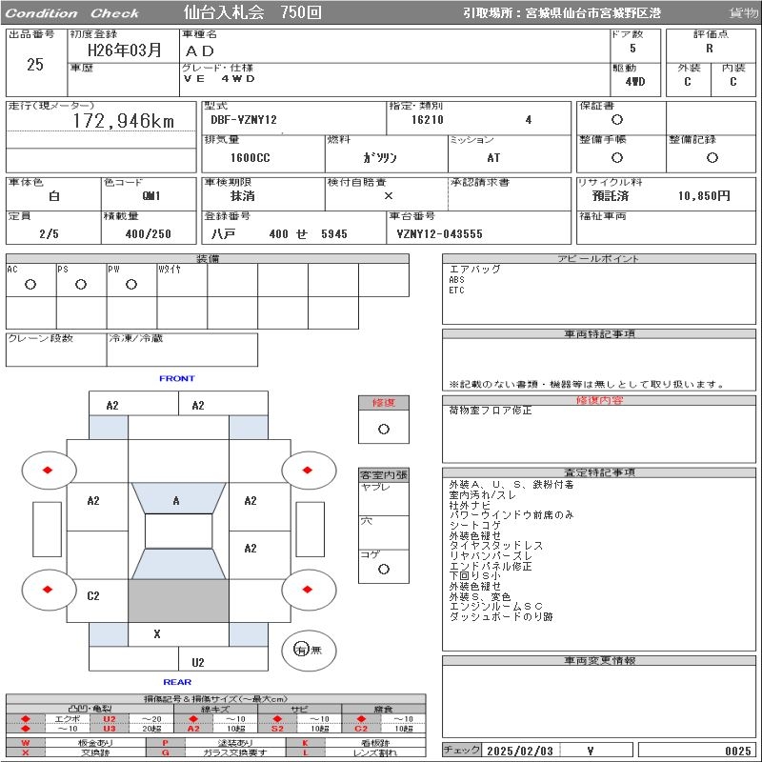Click the アピールポイント header
762x762 pixels.
click(600, 259)
